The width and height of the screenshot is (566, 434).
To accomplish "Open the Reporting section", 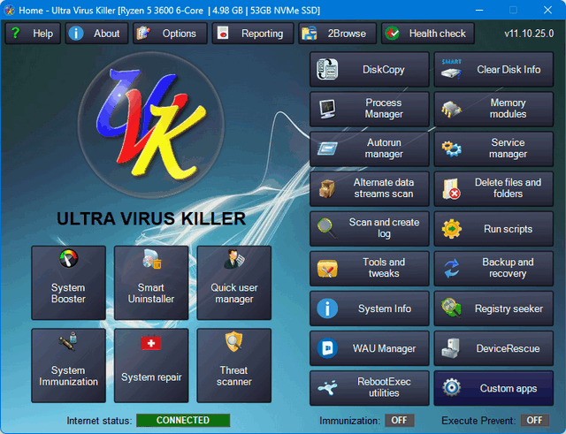I will coord(253,34).
